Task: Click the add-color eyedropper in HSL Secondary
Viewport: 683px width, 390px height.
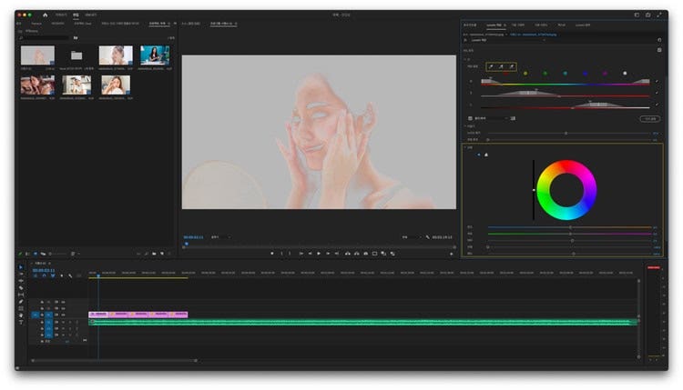Action: pos(501,66)
